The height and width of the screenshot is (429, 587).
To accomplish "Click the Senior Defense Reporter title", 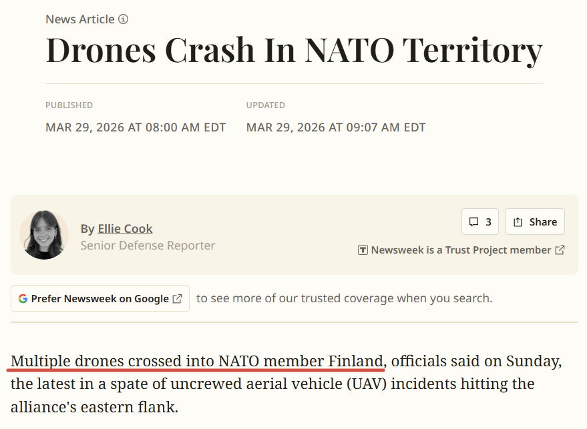I will [x=148, y=246].
